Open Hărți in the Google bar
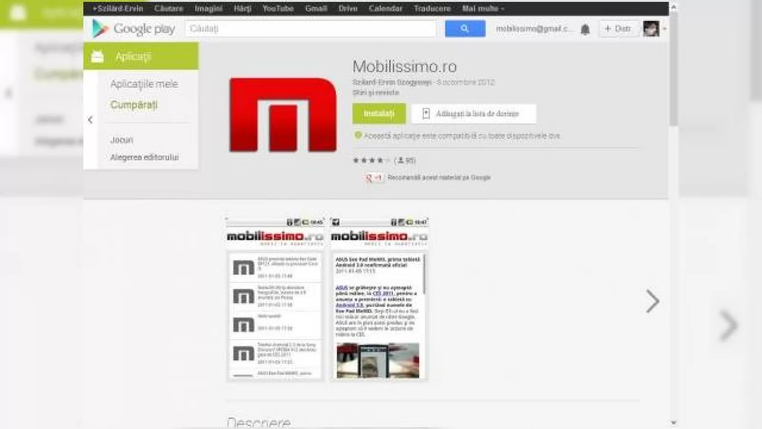The height and width of the screenshot is (429, 762). coord(242,8)
